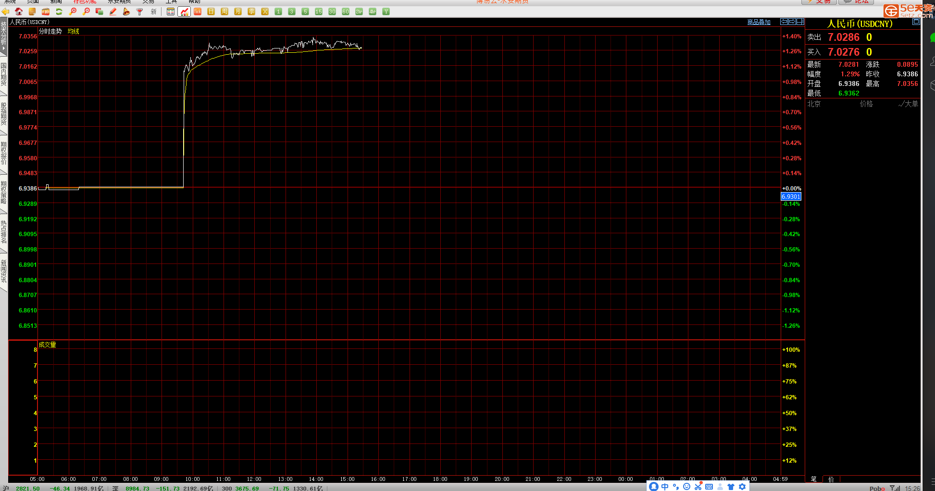935x491 pixels.
Task: Switch to daily (日) K-line period
Action: coord(211,12)
